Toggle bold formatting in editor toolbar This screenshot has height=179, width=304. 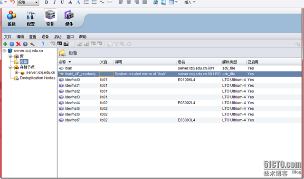(x=47, y=2)
